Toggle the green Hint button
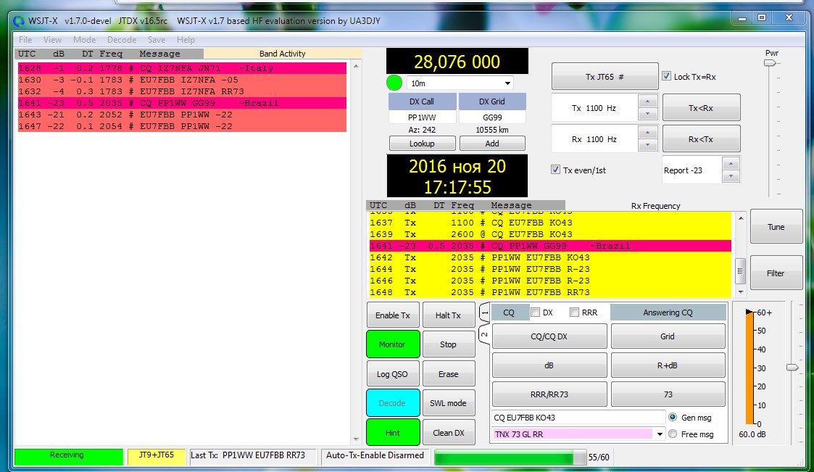This screenshot has width=814, height=472. (392, 433)
